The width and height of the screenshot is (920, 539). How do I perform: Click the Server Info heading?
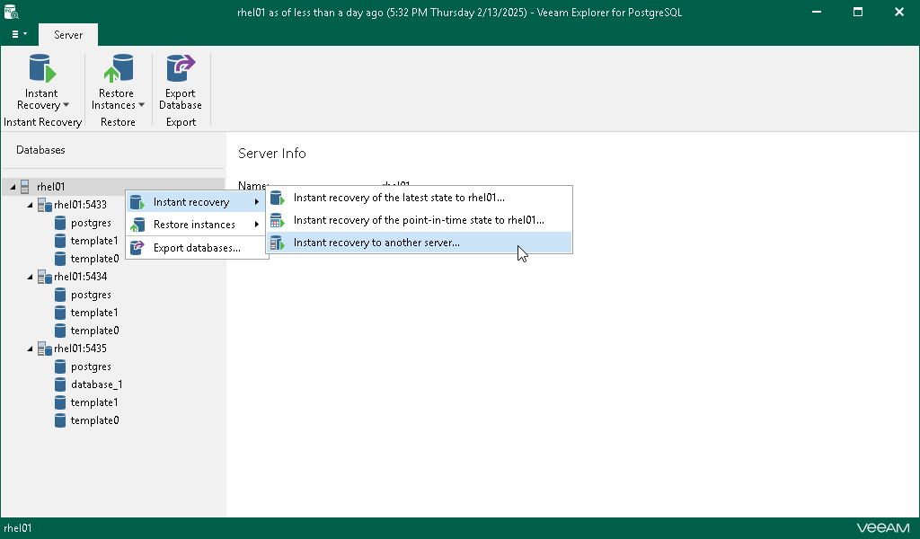272,153
